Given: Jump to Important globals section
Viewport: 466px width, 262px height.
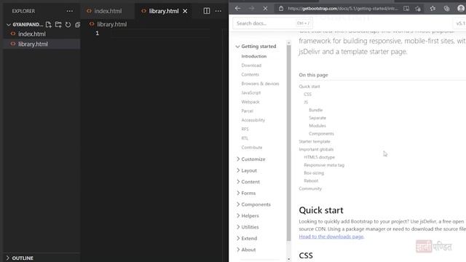Looking at the screenshot, I should tap(316, 149).
